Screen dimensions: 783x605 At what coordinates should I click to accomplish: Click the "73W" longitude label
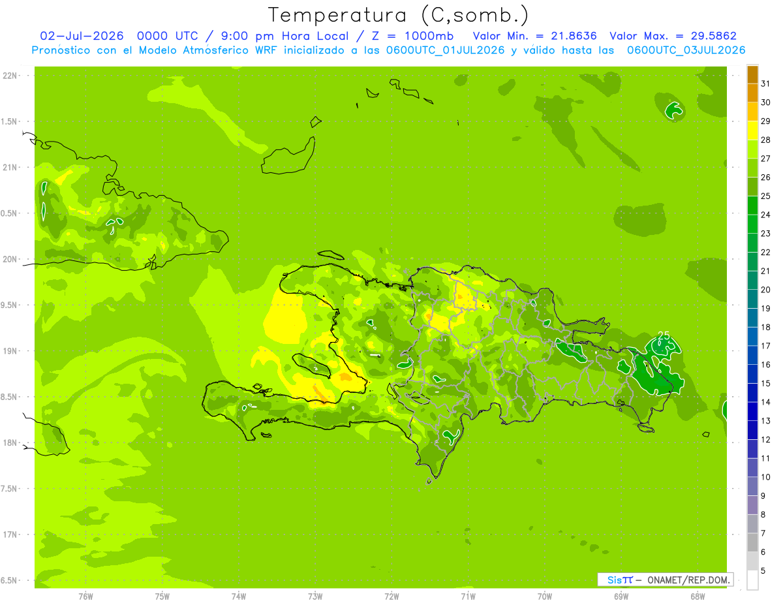pyautogui.click(x=315, y=597)
